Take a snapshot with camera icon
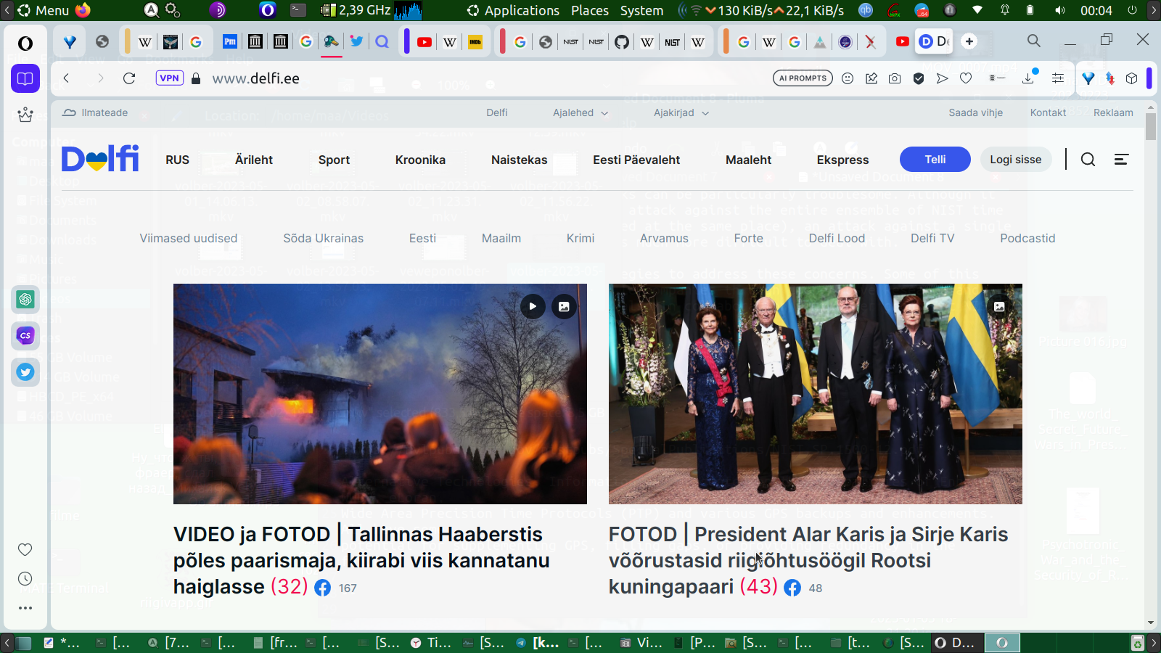The image size is (1161, 653). click(895, 78)
